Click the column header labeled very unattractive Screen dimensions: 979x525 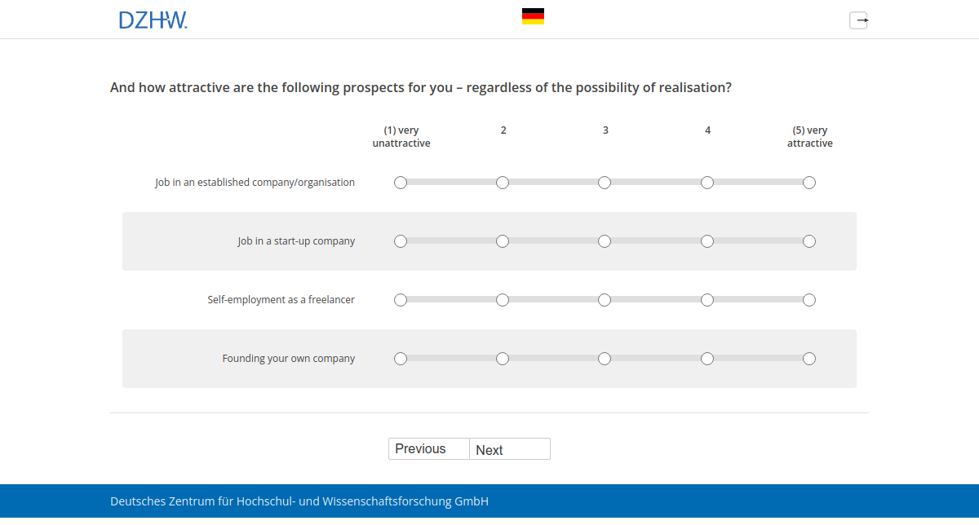coord(401,136)
